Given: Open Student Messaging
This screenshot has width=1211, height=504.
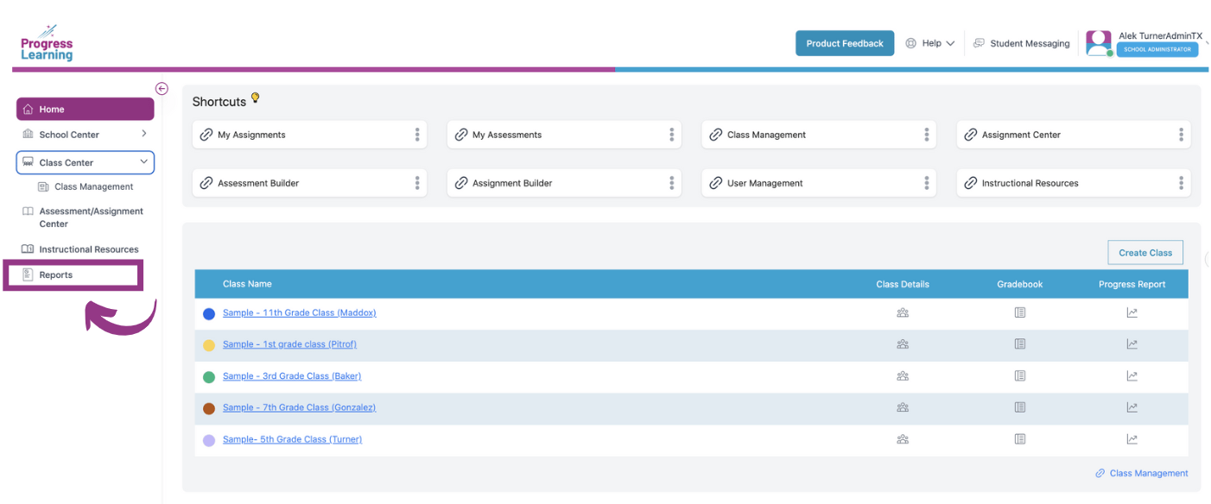Looking at the screenshot, I should [x=1021, y=43].
